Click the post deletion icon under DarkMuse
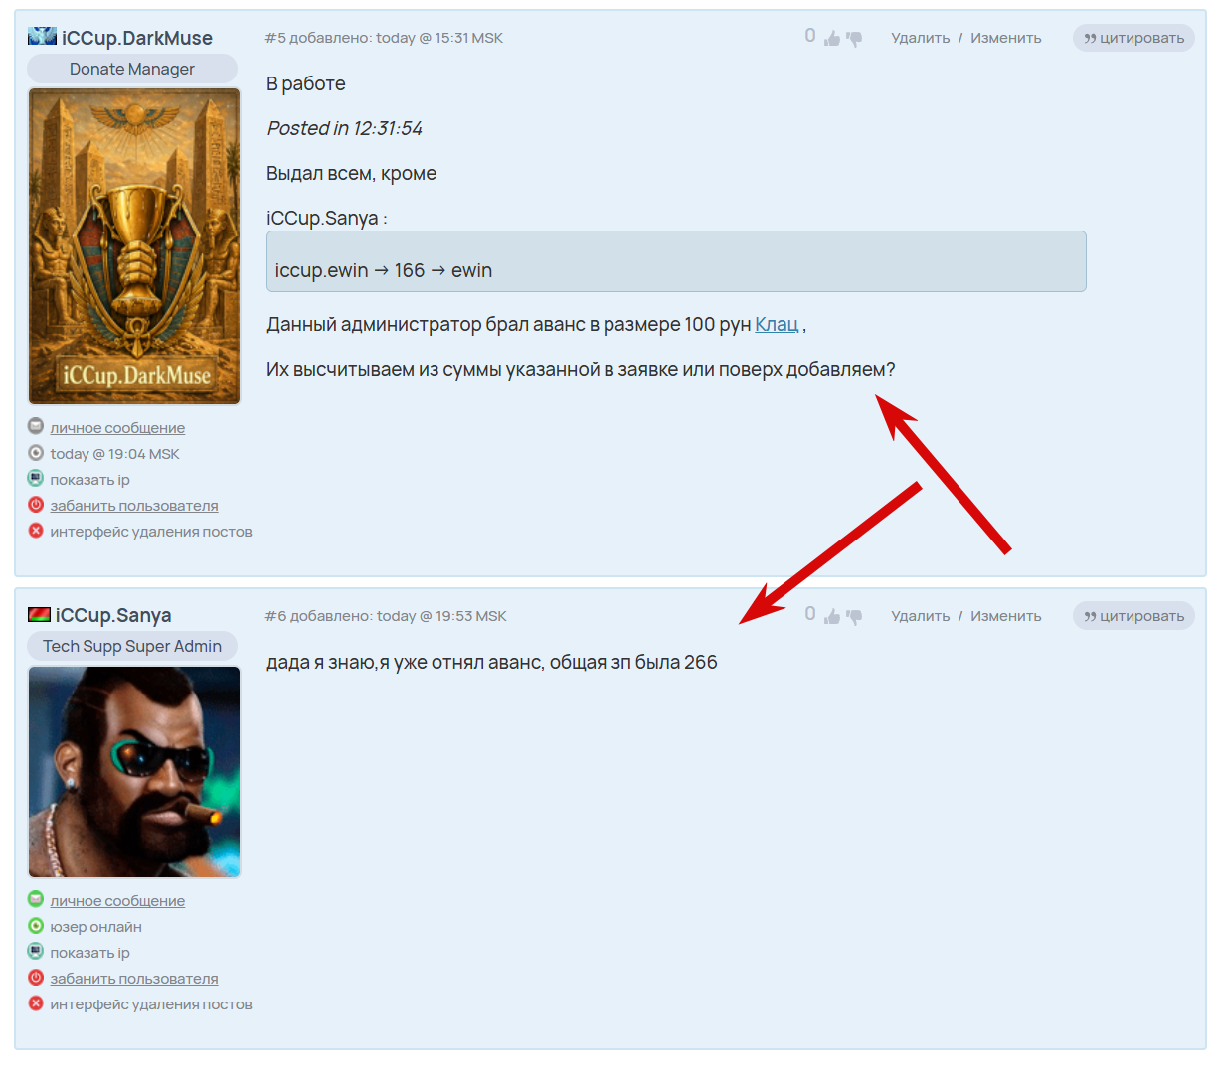Viewport: 1220px width, 1079px height. click(x=36, y=531)
